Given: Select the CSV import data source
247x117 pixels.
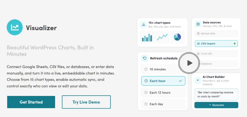Looking at the screenshot, I should click(216, 44).
